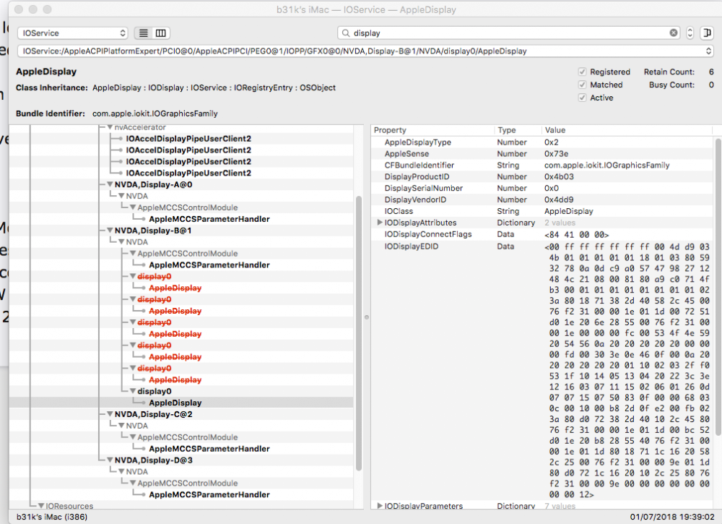722x524 pixels.
Task: Toggle the inspector sidebar icon at top right
Action: (x=706, y=33)
